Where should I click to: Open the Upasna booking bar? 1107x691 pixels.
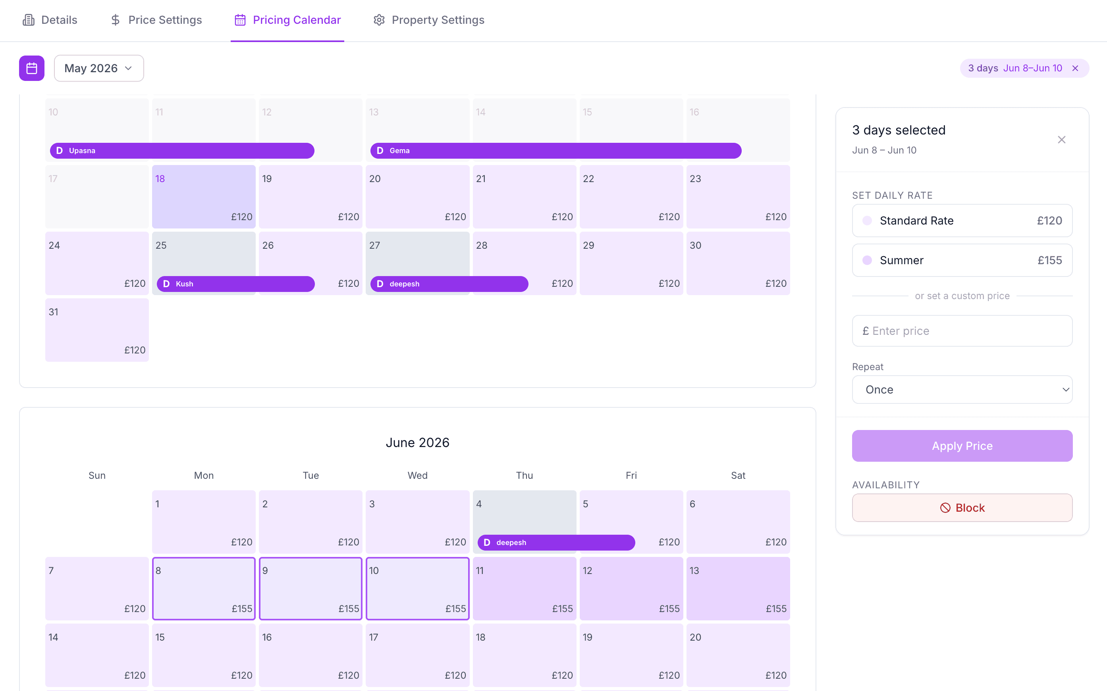(x=182, y=150)
